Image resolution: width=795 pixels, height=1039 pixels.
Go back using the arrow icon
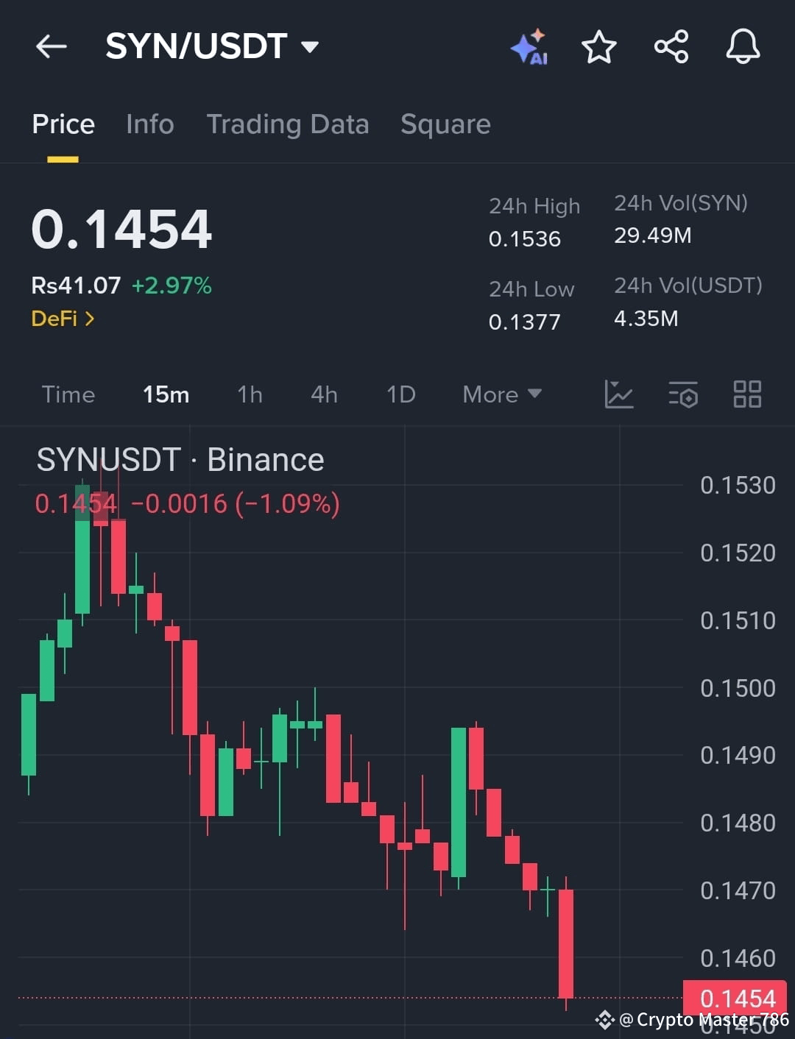(52, 46)
